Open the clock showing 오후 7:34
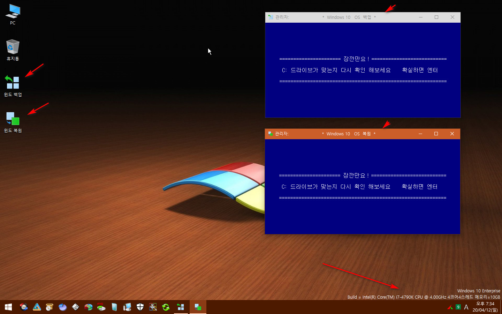The width and height of the screenshot is (502, 314). coord(485,307)
